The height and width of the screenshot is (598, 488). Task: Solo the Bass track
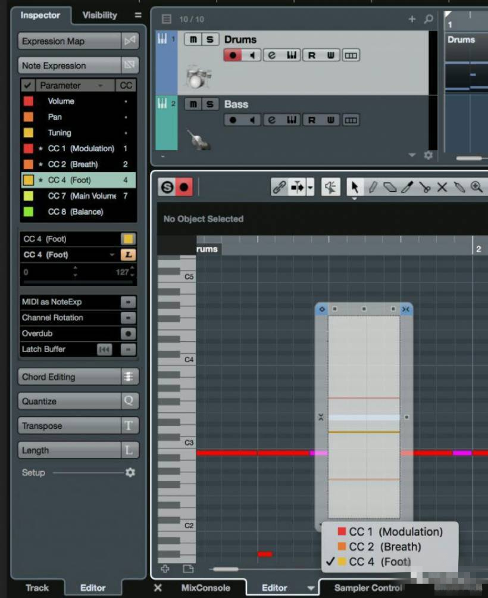tap(209, 104)
